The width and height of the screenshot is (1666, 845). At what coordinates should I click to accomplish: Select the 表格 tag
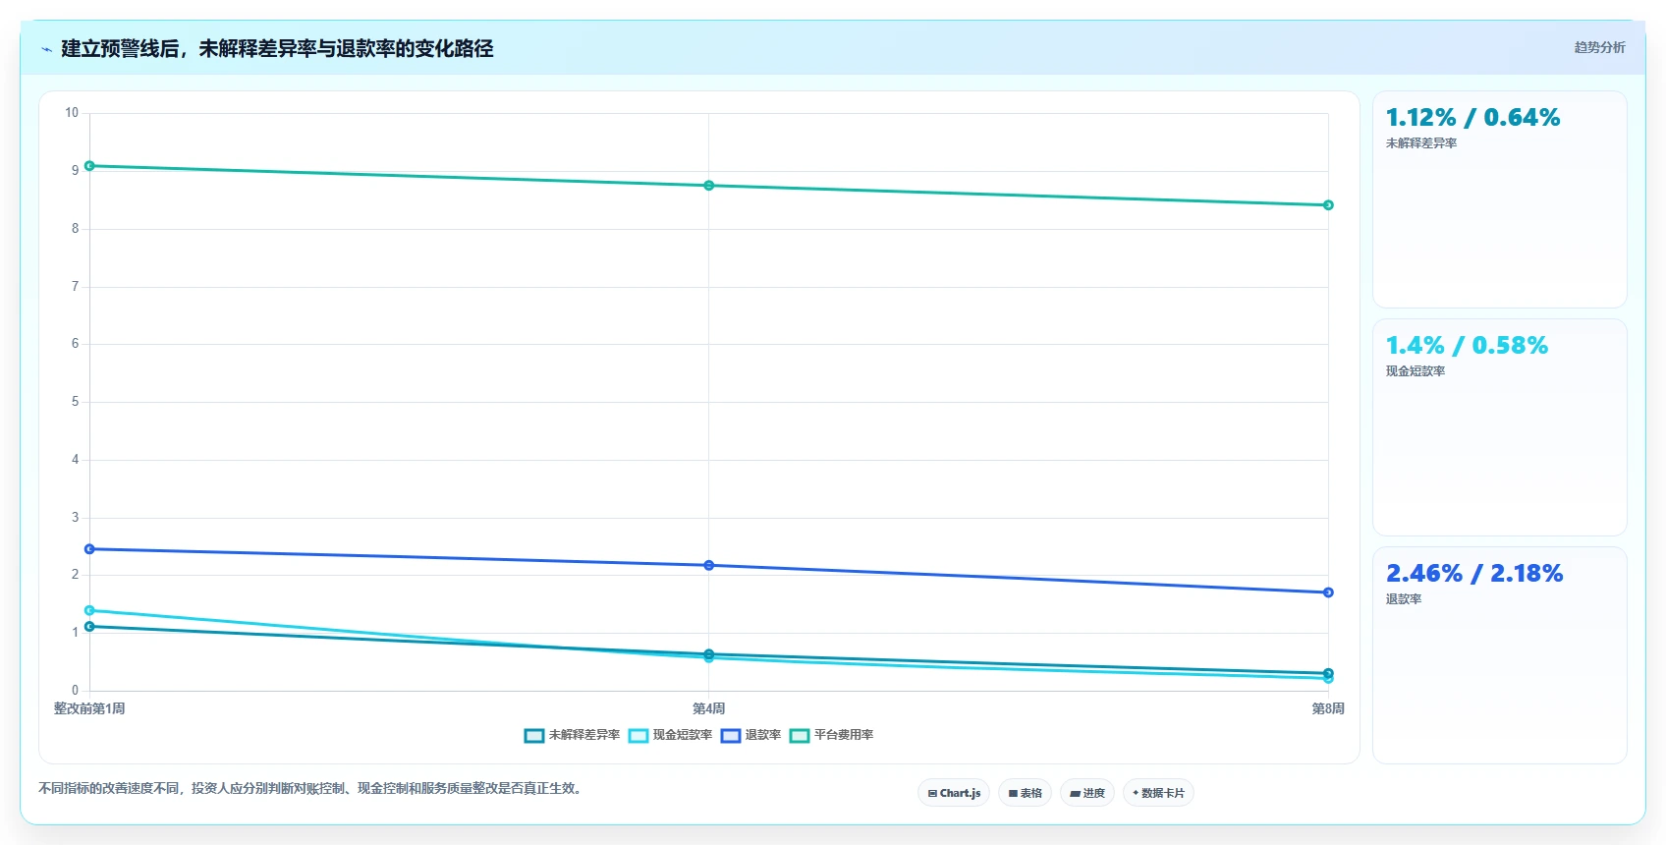click(x=1026, y=793)
